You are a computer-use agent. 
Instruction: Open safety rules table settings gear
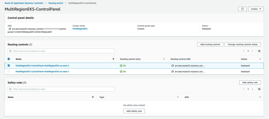259,89
